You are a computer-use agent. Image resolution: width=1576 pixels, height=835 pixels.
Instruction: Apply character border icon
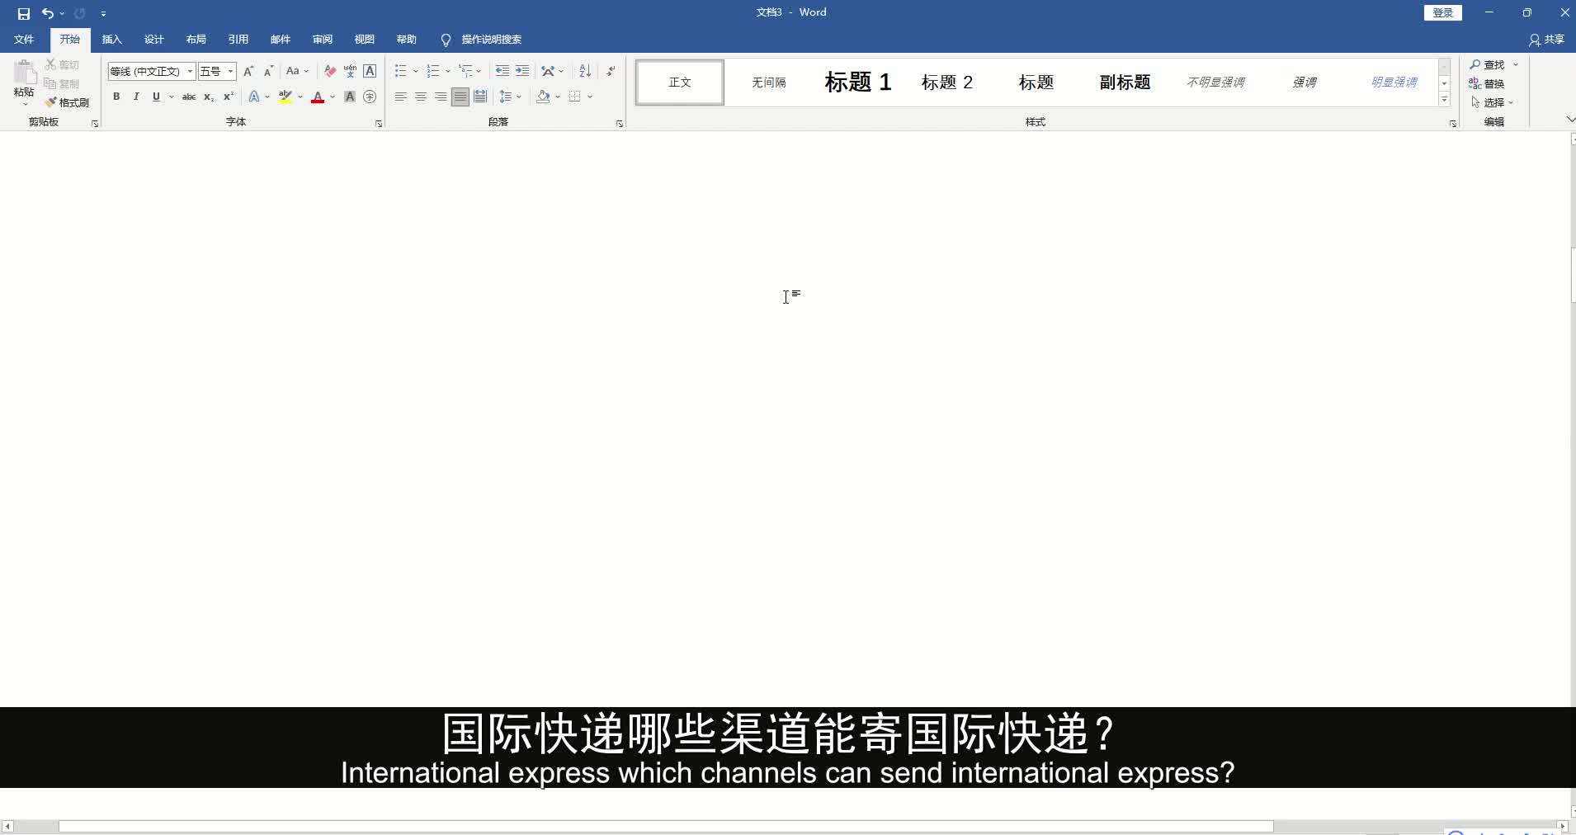370,71
